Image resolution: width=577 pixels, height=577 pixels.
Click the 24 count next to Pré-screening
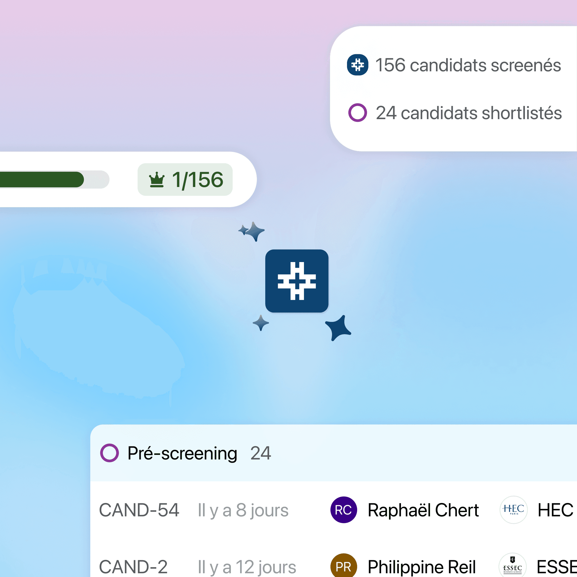[260, 453]
